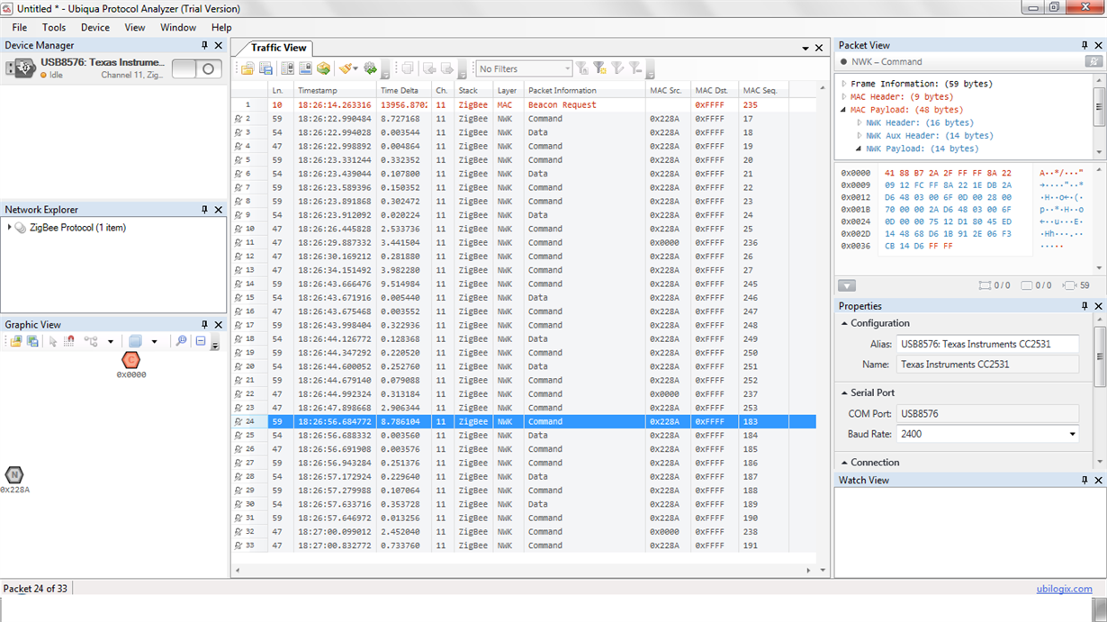The height and width of the screenshot is (622, 1107).
Task: Select the coordinator node 0x0000 in Graphic View
Action: [x=130, y=360]
